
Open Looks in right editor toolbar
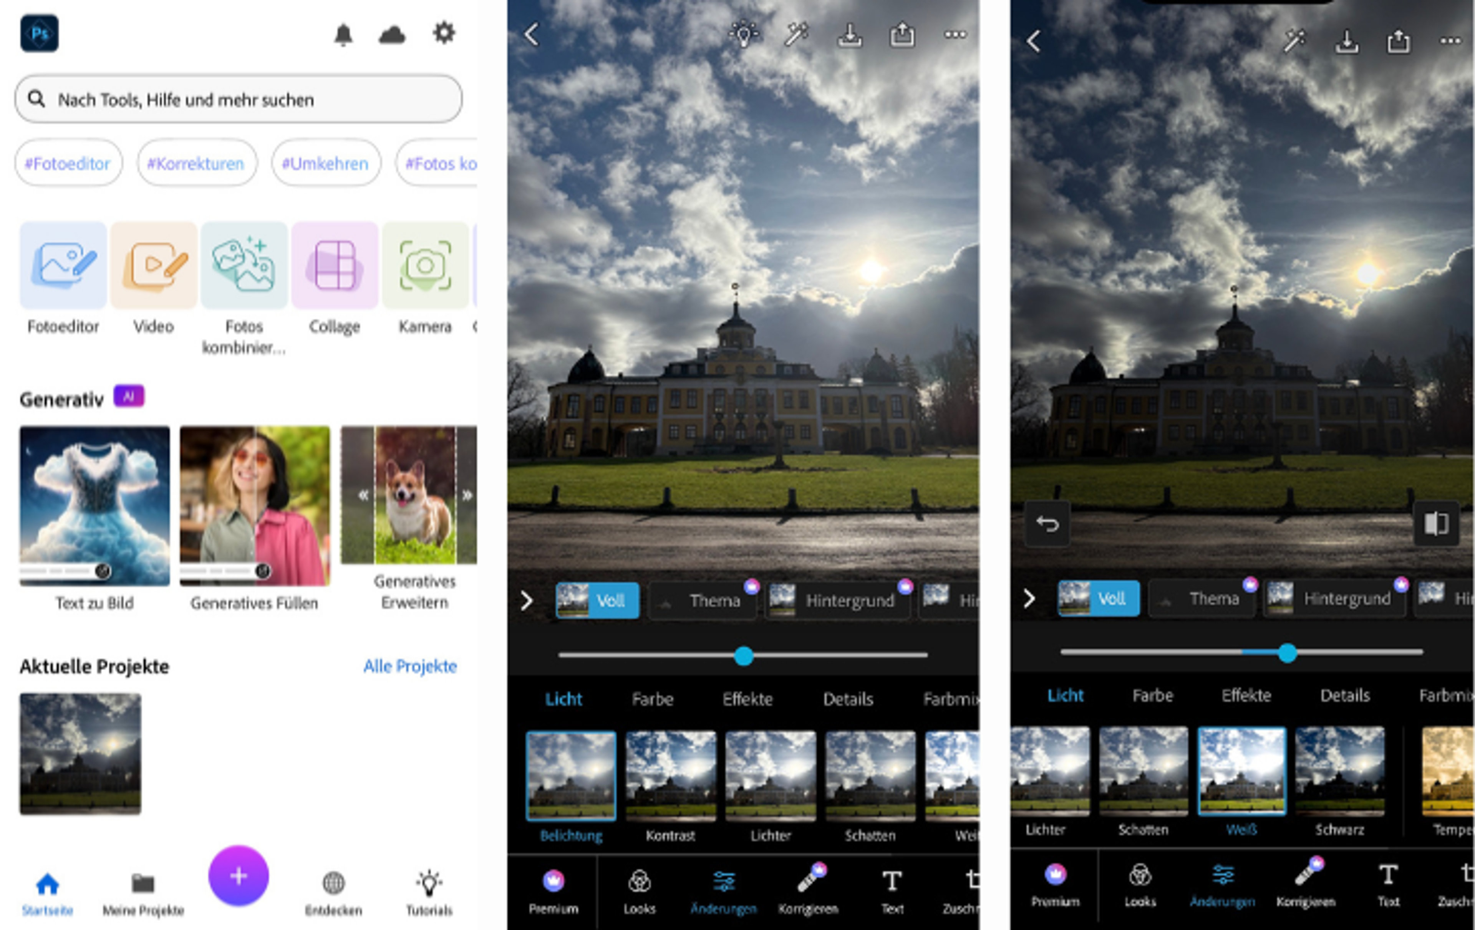(x=1140, y=886)
